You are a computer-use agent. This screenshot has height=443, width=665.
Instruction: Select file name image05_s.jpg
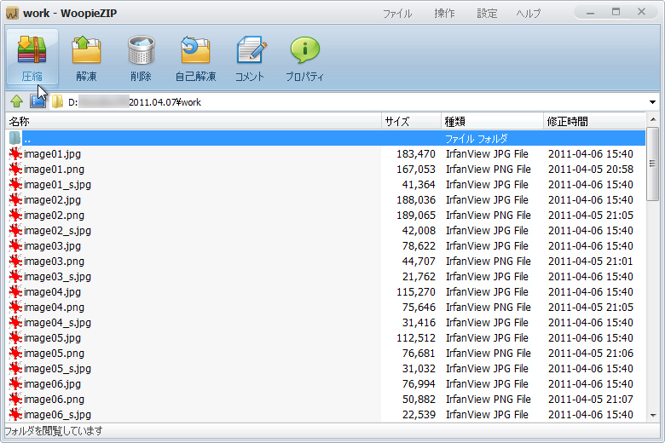tap(57, 368)
